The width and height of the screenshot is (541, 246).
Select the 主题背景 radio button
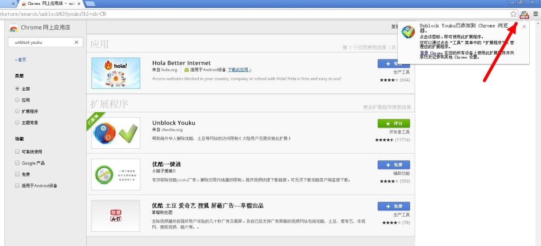click(17, 122)
